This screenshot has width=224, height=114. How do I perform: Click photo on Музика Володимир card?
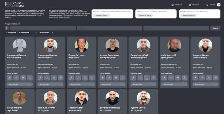click(x=112, y=45)
